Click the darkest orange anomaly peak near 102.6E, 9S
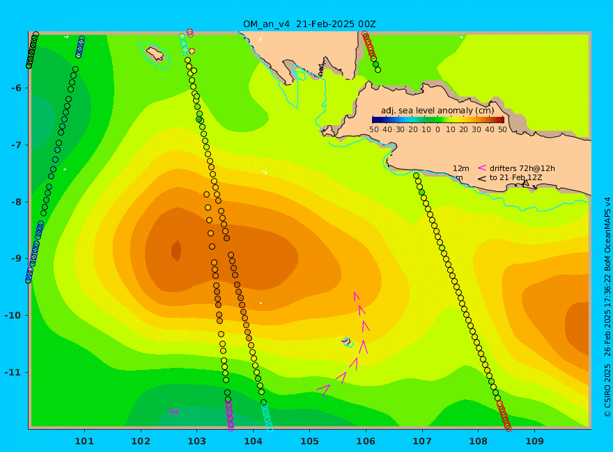 [176, 250]
